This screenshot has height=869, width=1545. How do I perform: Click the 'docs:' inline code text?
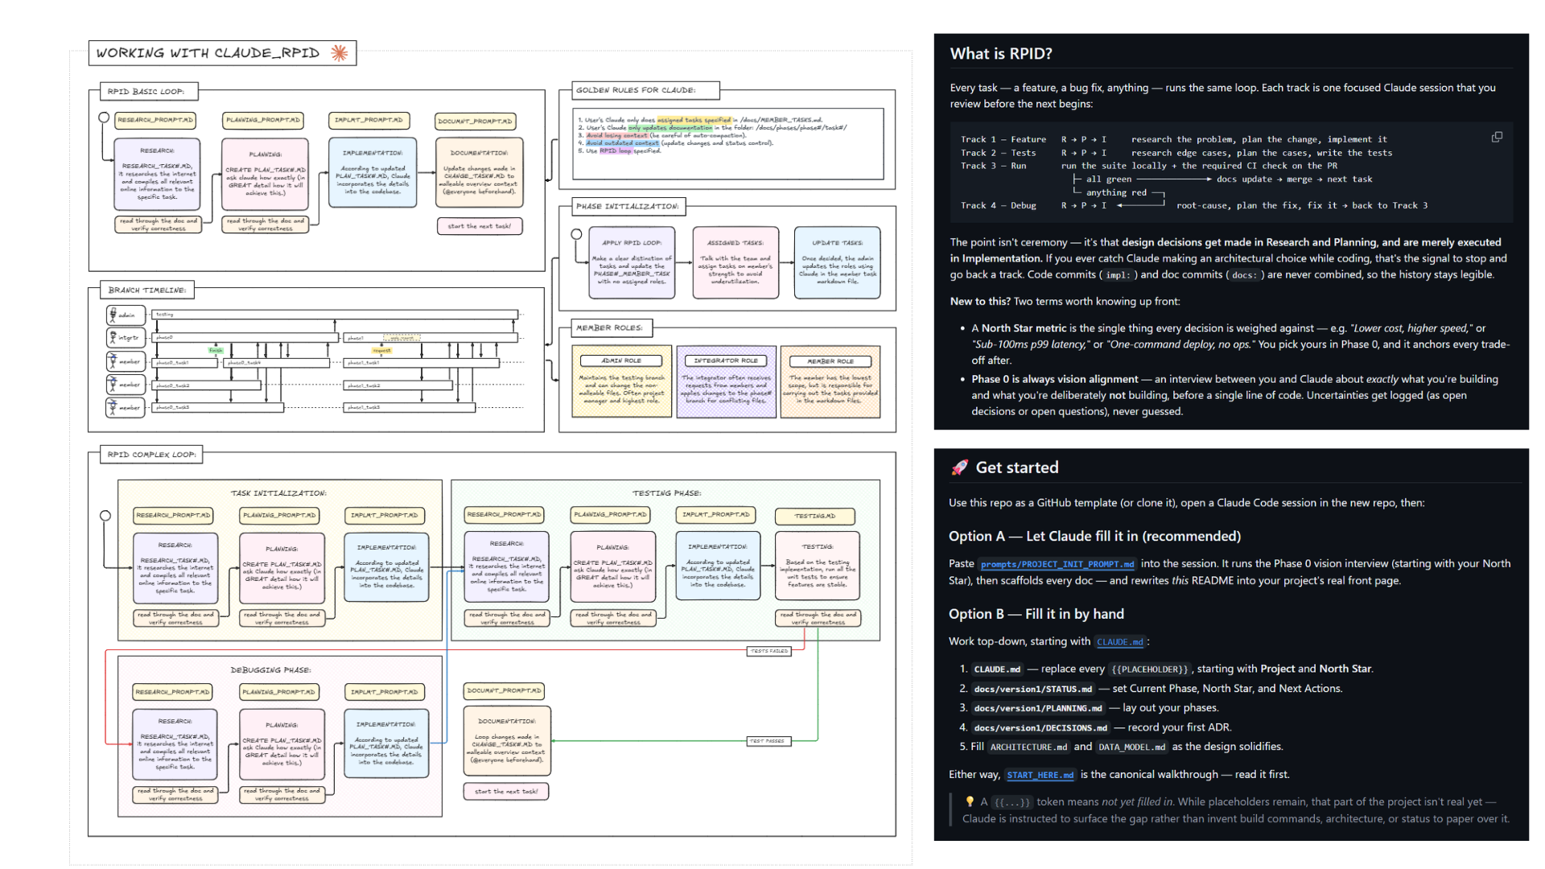1245,275
